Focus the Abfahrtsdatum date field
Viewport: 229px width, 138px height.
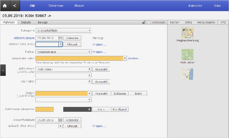[47, 38]
